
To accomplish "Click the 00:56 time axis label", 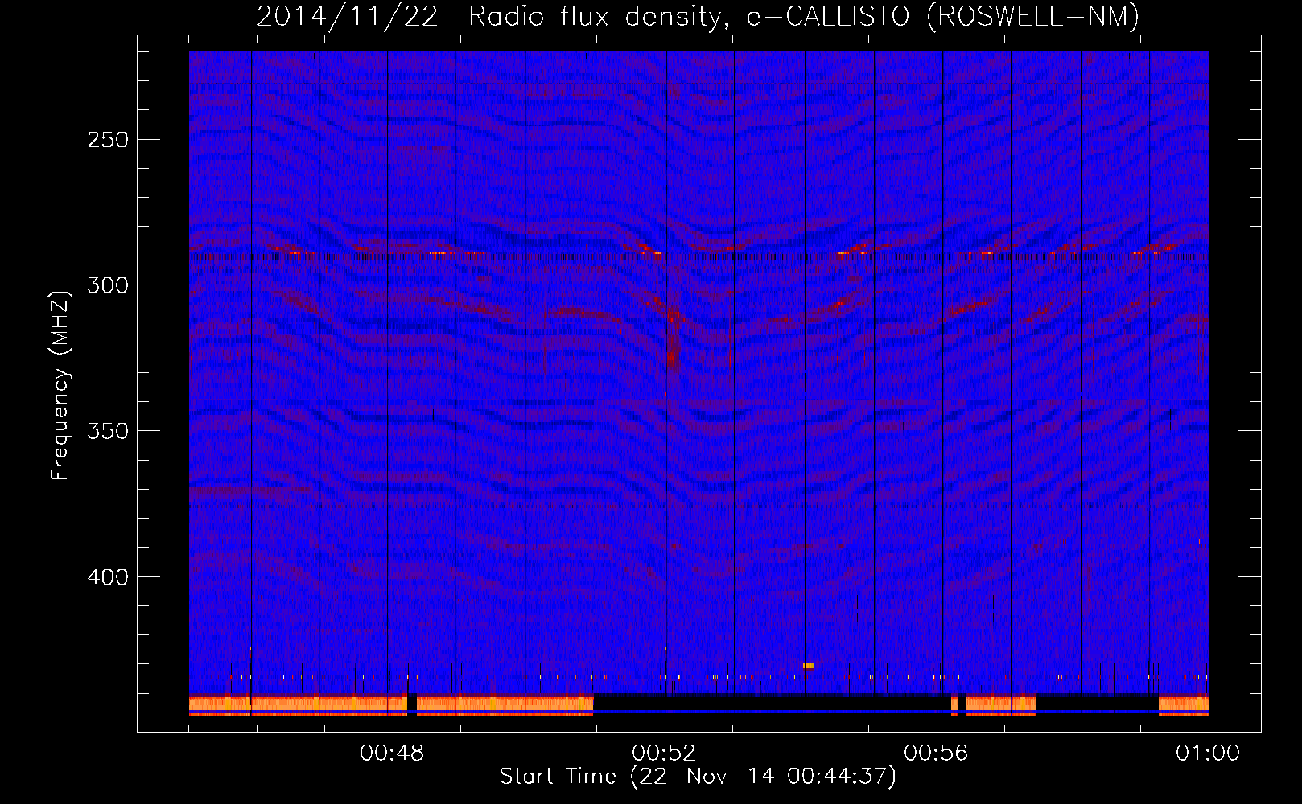I will coord(937,753).
